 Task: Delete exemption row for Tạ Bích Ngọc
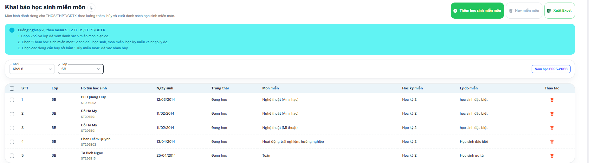pos(552,156)
